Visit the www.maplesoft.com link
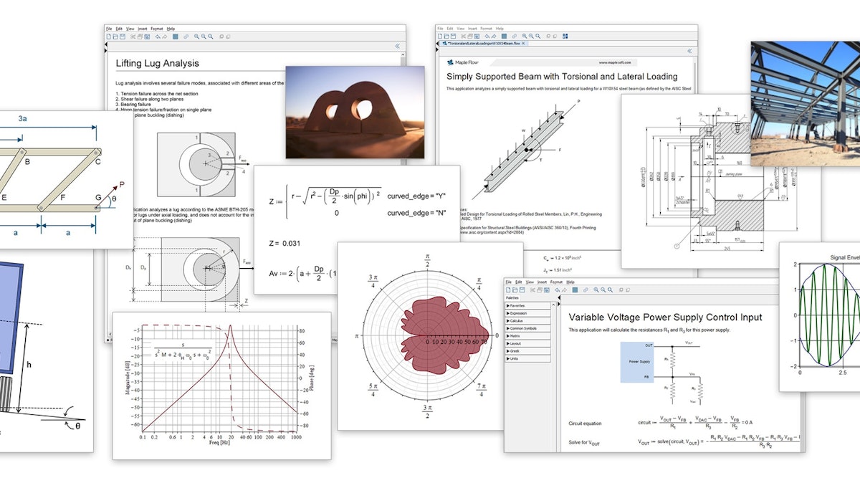The image size is (860, 483). (615, 62)
